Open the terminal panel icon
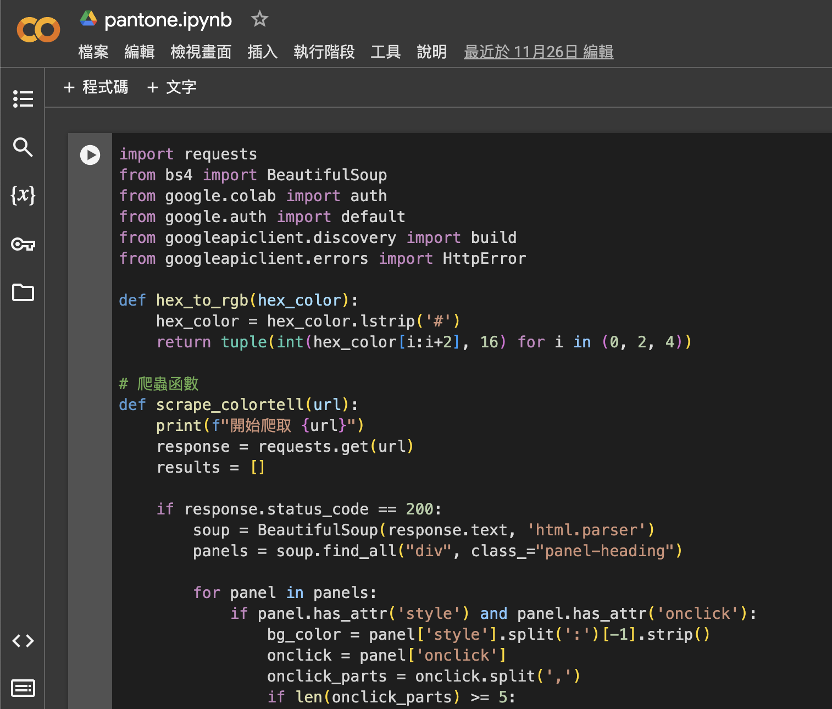 click(x=23, y=688)
